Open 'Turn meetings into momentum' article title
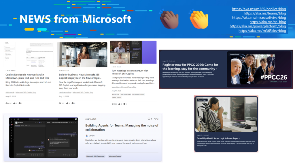 (130, 72)
